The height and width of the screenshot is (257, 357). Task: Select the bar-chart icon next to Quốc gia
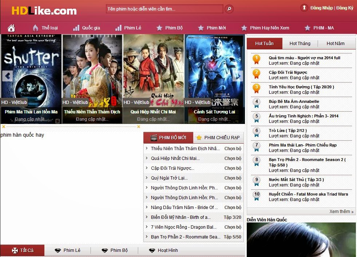[x=77, y=27]
